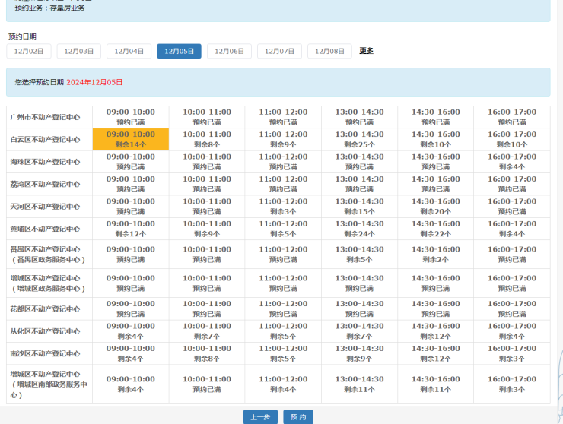Choose 黄埔区 09:00-10:00 slot with 12 remaining
Viewport: 563px width, 424px height.
[130, 229]
